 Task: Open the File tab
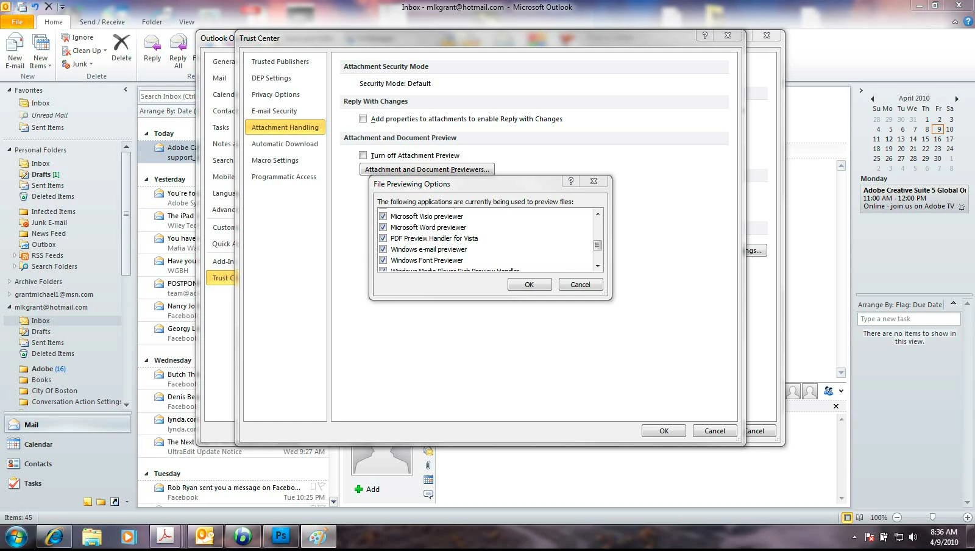click(x=17, y=22)
